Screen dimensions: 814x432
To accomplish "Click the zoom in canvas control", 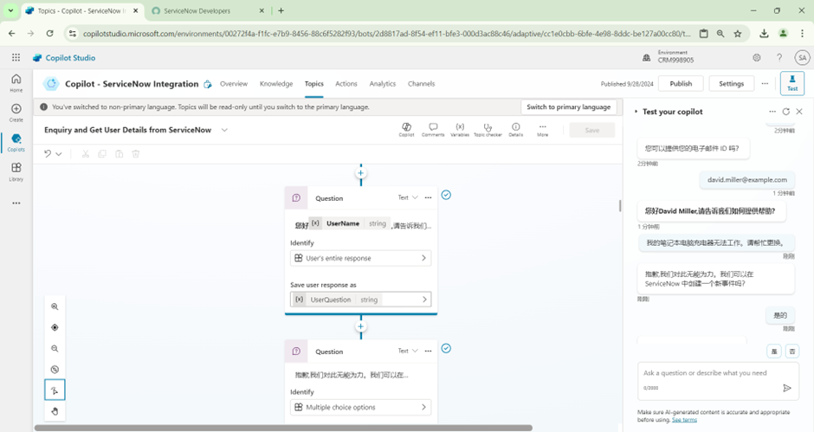I will pos(55,306).
